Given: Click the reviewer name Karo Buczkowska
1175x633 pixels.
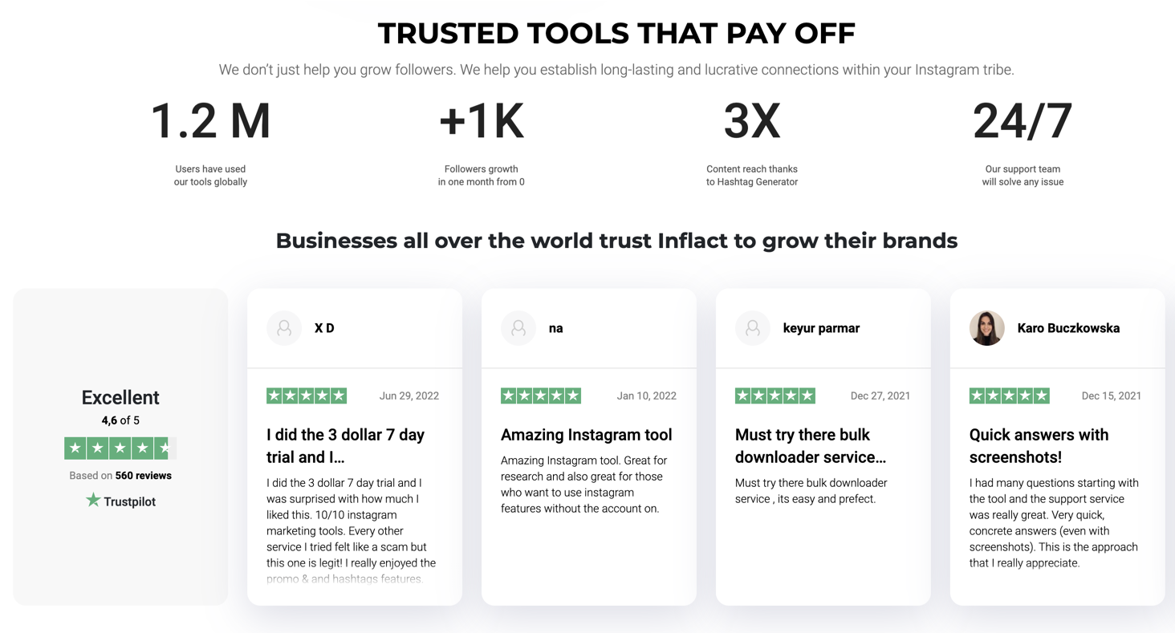Looking at the screenshot, I should (x=1068, y=328).
